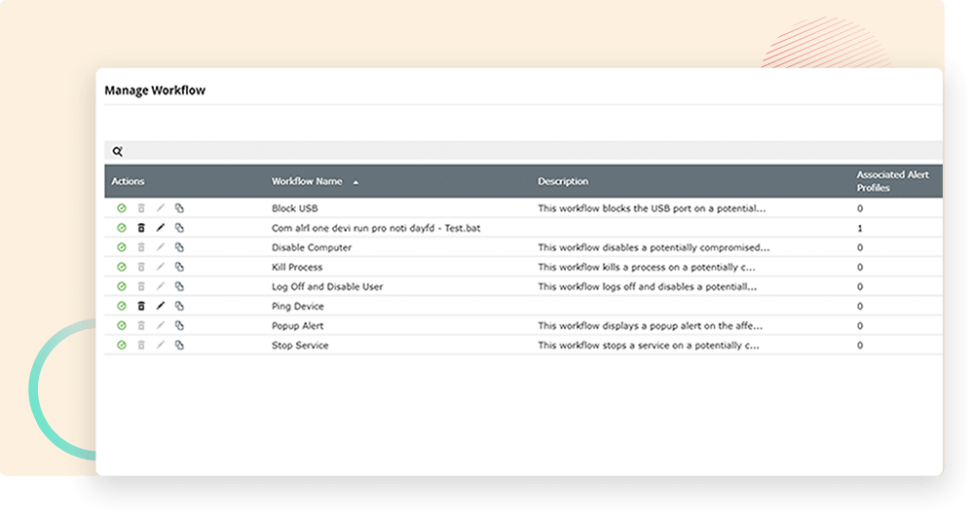Copy Log Off and Disable User workflow
Image resolution: width=974 pixels, height=516 pixels.
179,286
